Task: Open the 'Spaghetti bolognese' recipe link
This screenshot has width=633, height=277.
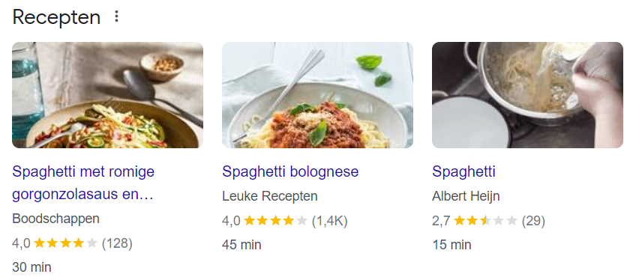Action: click(x=290, y=172)
